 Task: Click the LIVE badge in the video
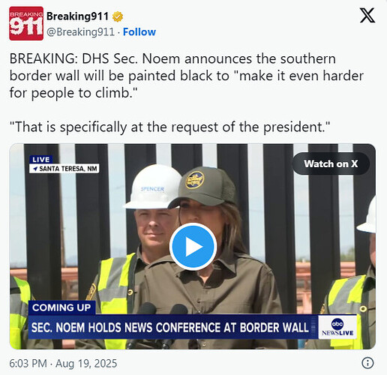point(41,160)
